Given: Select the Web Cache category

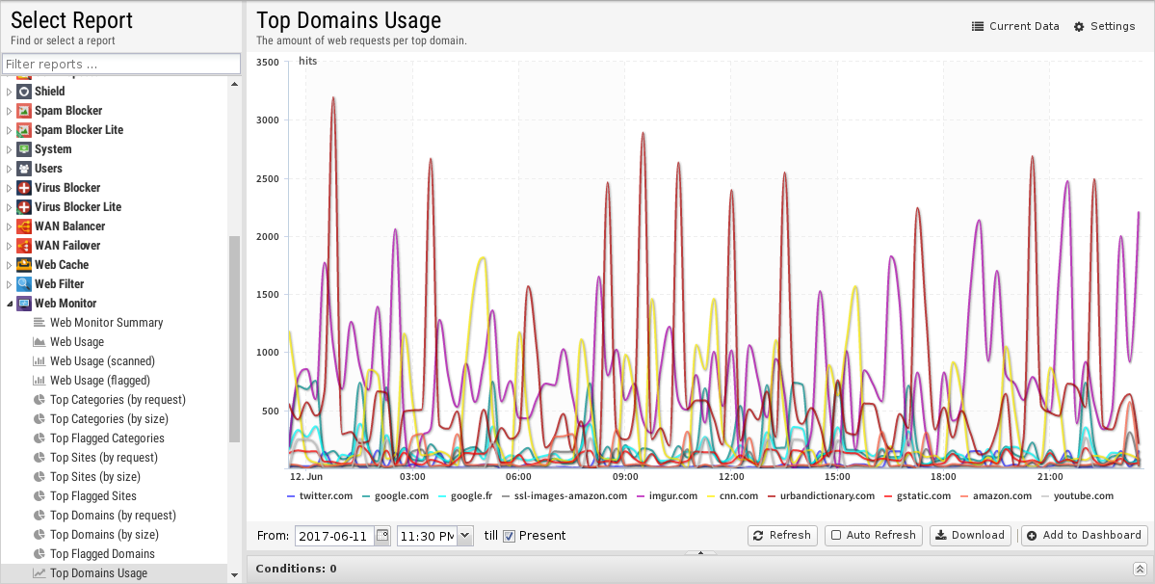Looking at the screenshot, I should [x=62, y=264].
